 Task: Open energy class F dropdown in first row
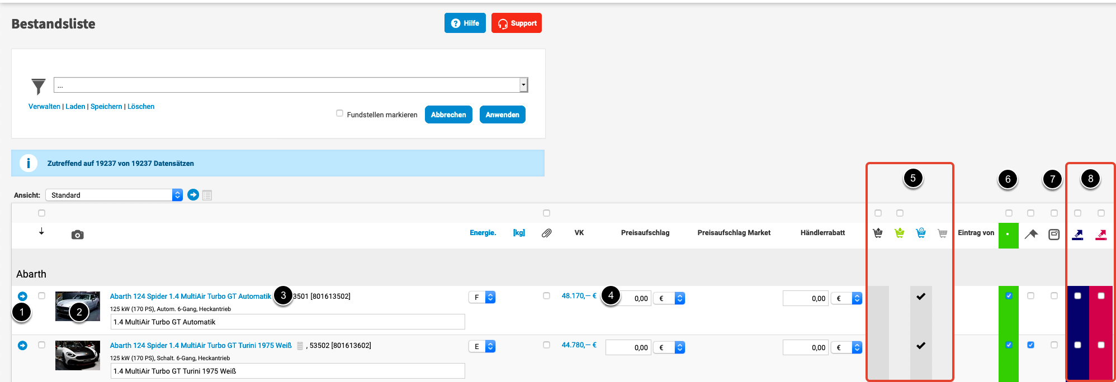tap(482, 298)
